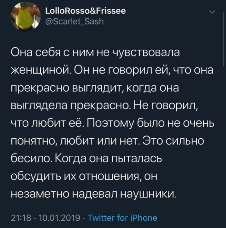The height and width of the screenshot is (228, 226).
Task: Click the word "Поэтому" in the tweet
Action: pyautogui.click(x=110, y=124)
